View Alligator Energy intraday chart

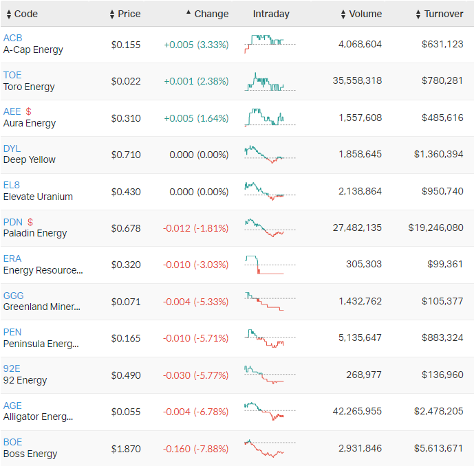tap(270, 411)
